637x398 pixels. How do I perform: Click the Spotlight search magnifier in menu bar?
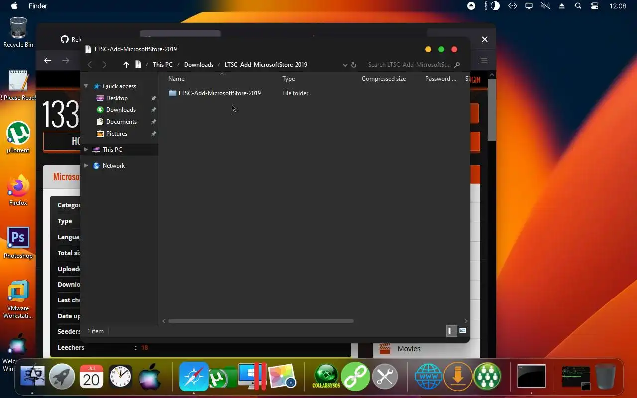[578, 6]
